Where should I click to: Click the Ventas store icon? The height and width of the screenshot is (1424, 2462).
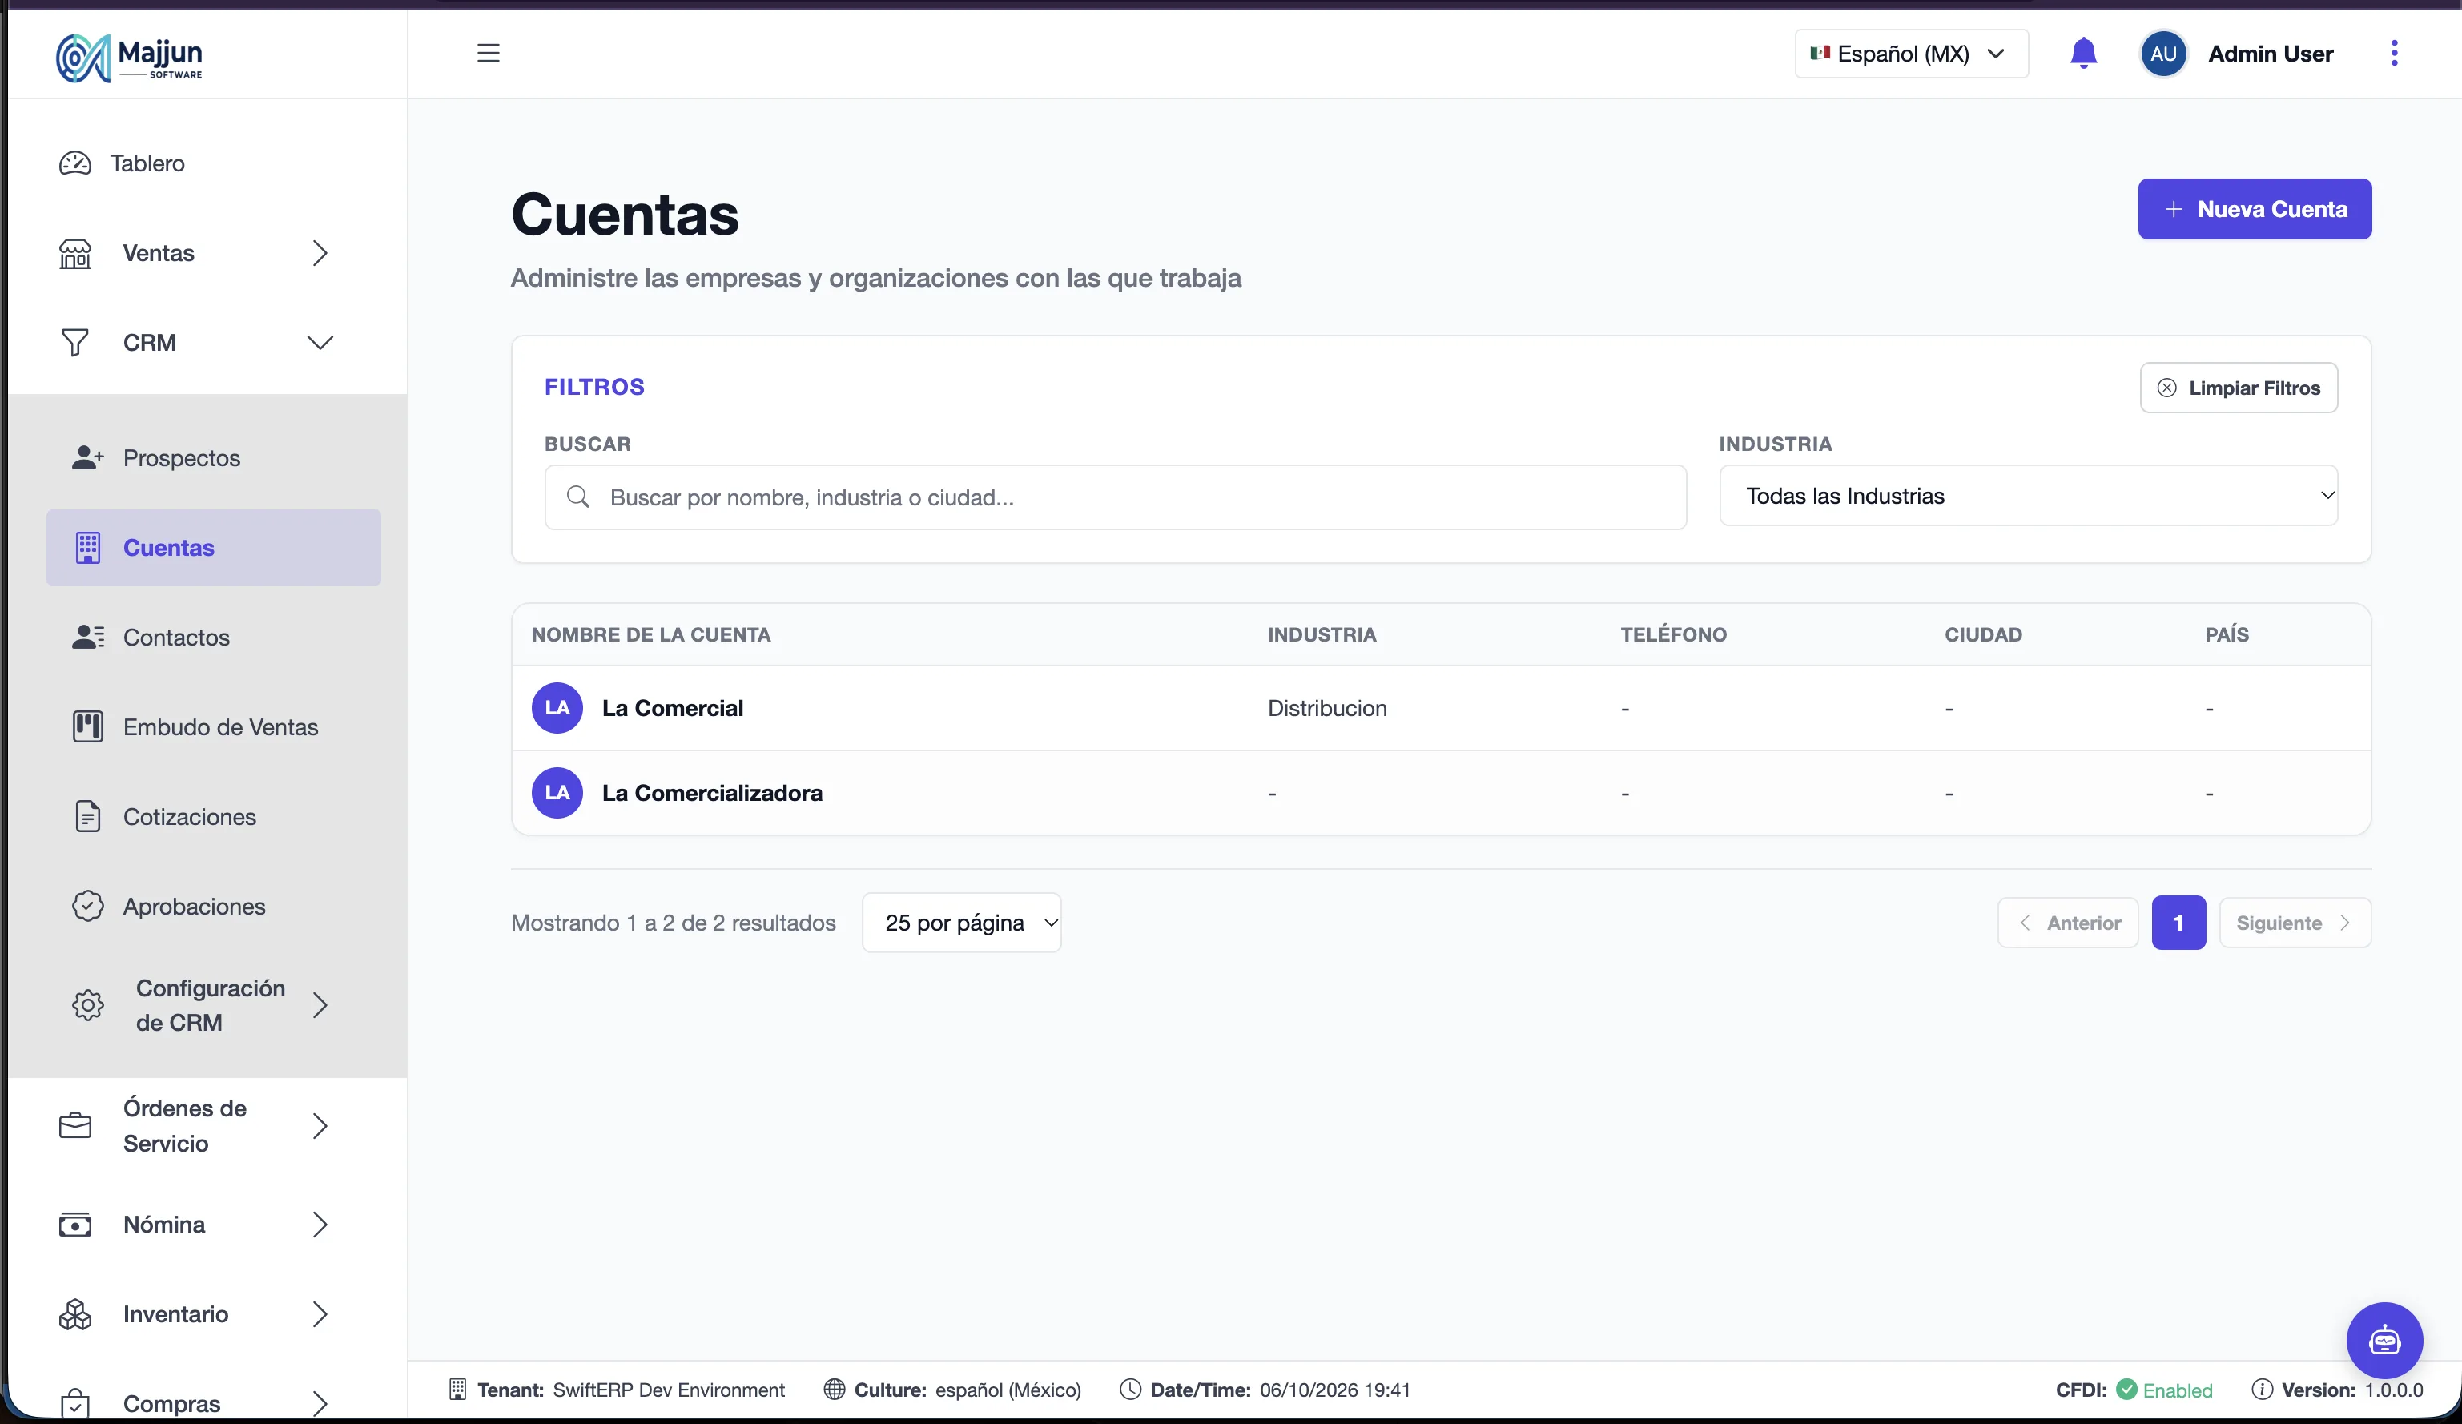tap(75, 253)
